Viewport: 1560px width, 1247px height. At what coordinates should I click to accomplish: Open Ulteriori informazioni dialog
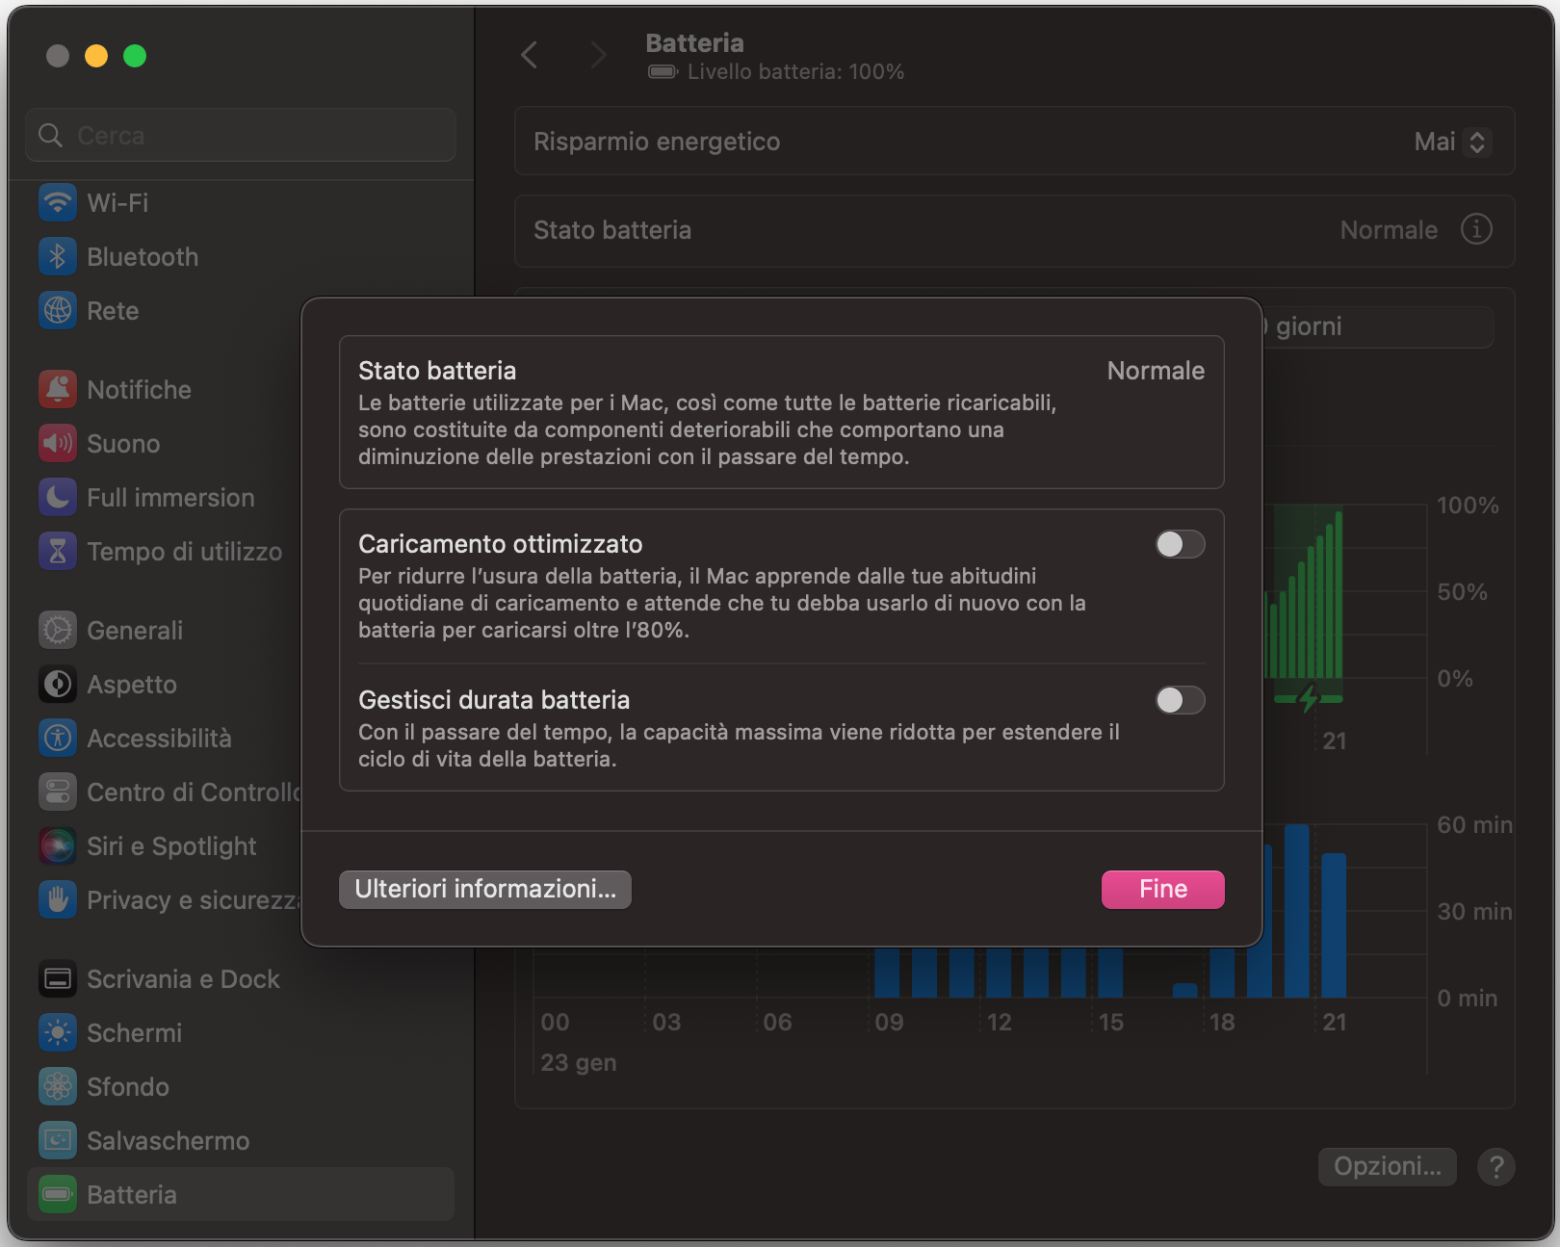click(484, 889)
